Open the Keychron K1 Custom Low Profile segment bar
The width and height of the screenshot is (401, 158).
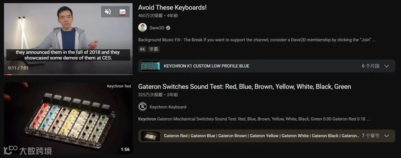click(267, 66)
